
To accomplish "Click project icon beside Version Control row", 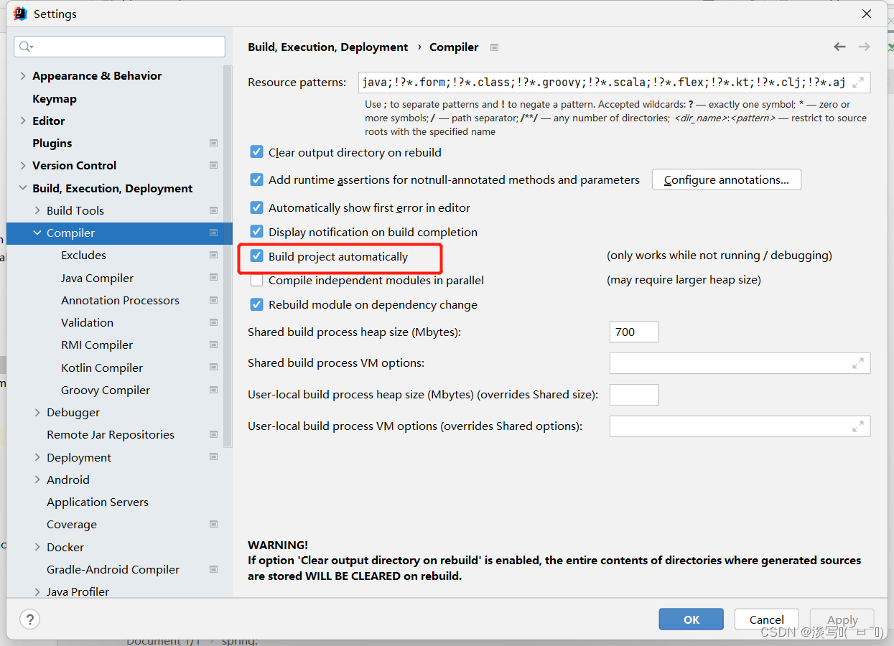I will (x=213, y=165).
